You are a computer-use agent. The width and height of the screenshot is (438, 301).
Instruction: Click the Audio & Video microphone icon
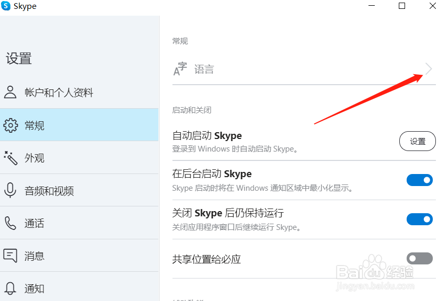pyautogui.click(x=10, y=191)
